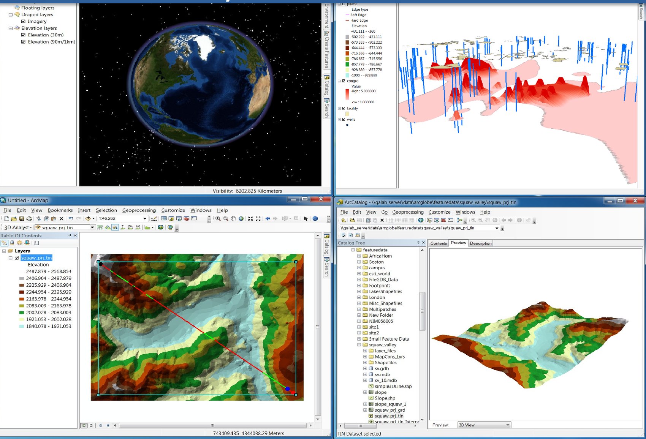Select the Zoom In tool in ArcMap
Image resolution: width=646 pixels, height=439 pixels.
point(218,219)
